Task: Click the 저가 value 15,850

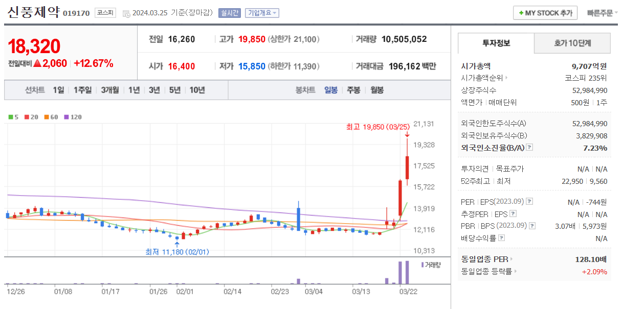Action: [x=252, y=66]
